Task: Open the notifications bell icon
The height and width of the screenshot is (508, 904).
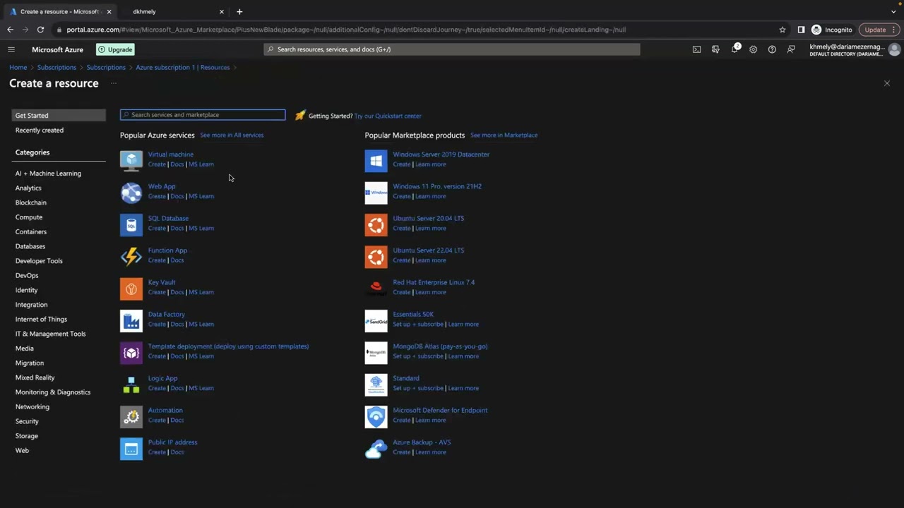Action: click(734, 49)
